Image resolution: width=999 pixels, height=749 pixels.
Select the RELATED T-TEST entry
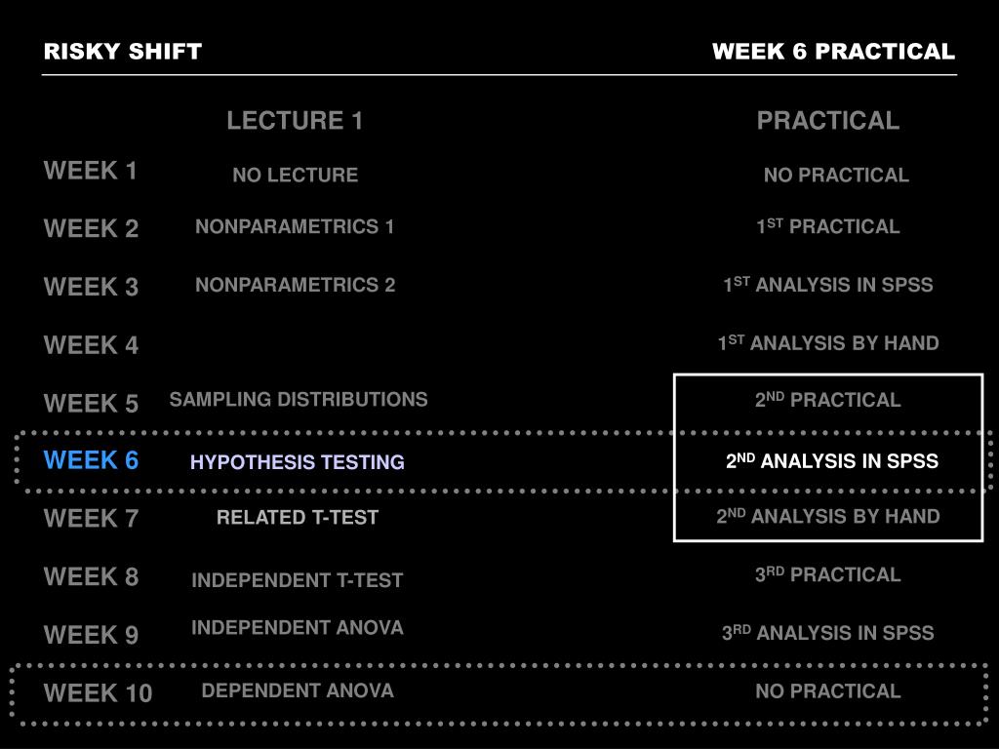pyautogui.click(x=298, y=518)
